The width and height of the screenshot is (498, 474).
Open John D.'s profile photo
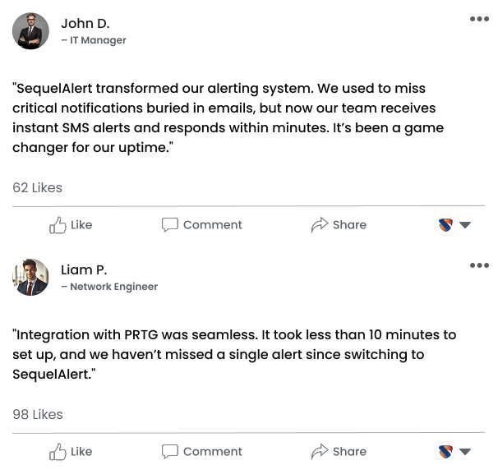[30, 30]
